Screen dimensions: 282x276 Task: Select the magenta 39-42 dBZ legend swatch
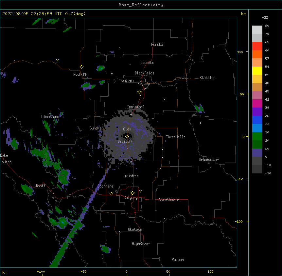tap(257, 103)
